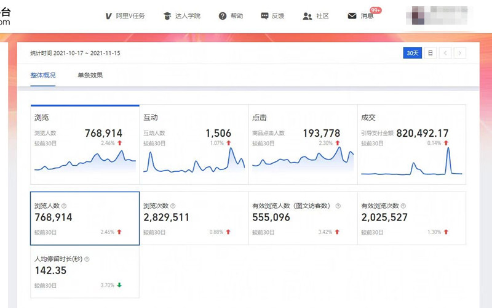Select the 浏览人数 768,914 metric card
The image size is (492, 308).
pyautogui.click(x=85, y=219)
